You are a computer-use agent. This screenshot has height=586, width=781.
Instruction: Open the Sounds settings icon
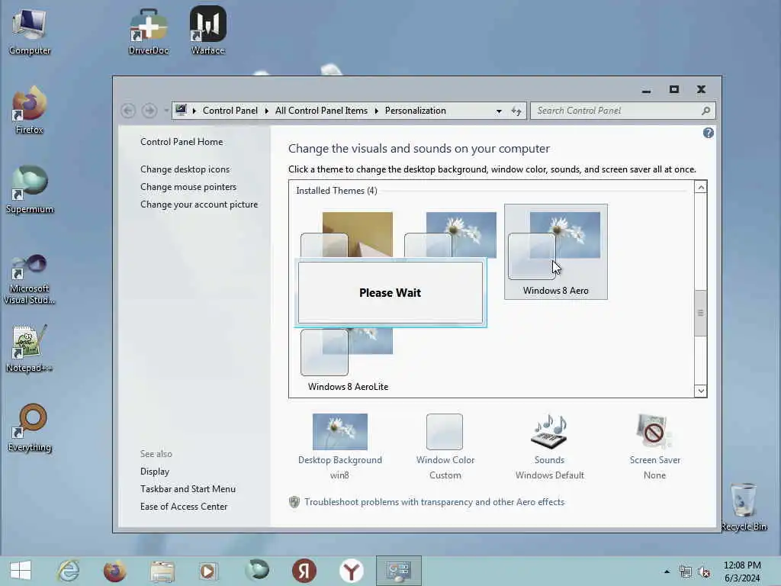coord(549,432)
